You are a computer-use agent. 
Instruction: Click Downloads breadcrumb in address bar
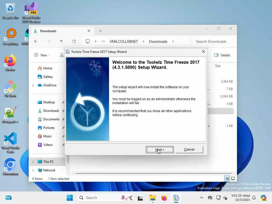[158, 41]
